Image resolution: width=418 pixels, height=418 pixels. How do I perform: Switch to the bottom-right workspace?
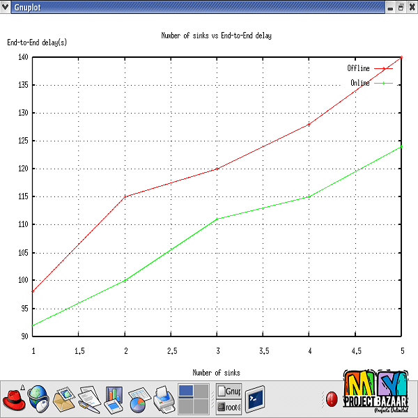(201, 406)
